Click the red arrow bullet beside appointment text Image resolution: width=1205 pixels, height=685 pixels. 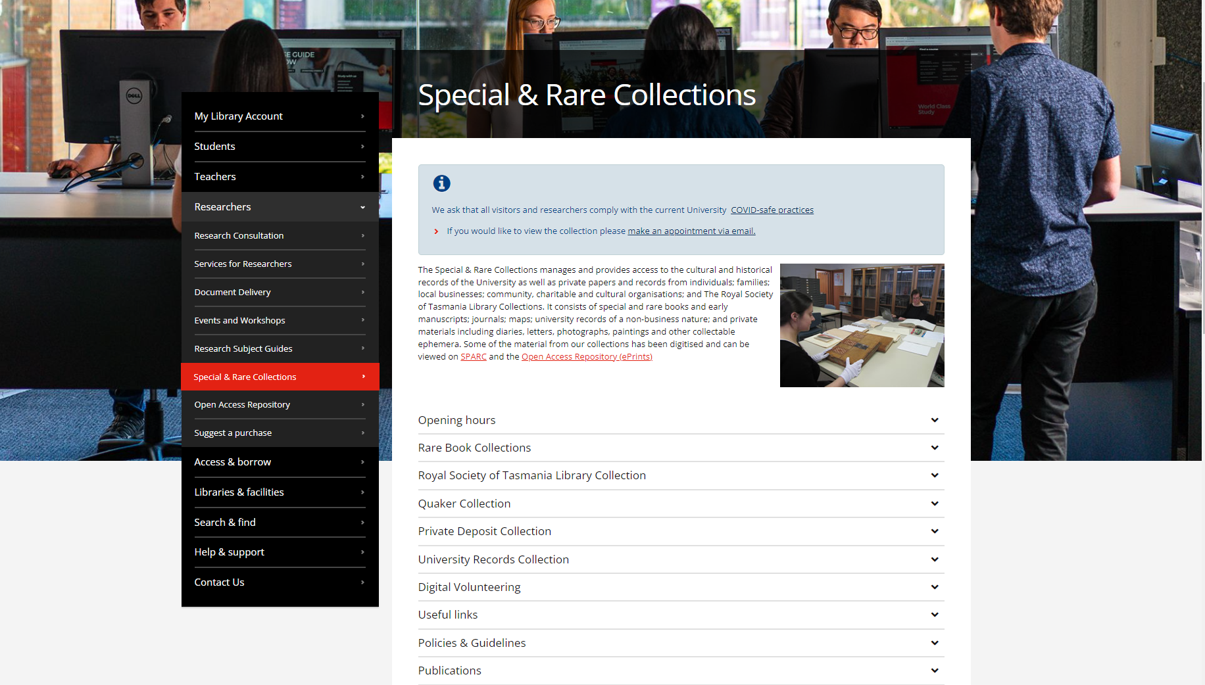(x=436, y=231)
